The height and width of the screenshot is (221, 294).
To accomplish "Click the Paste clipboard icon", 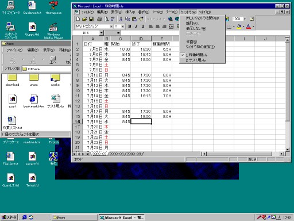I will [134, 19].
